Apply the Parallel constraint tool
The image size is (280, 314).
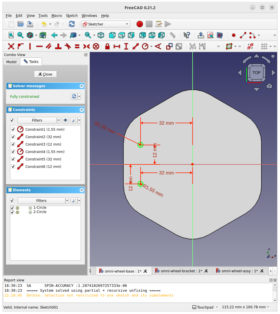[49, 46]
